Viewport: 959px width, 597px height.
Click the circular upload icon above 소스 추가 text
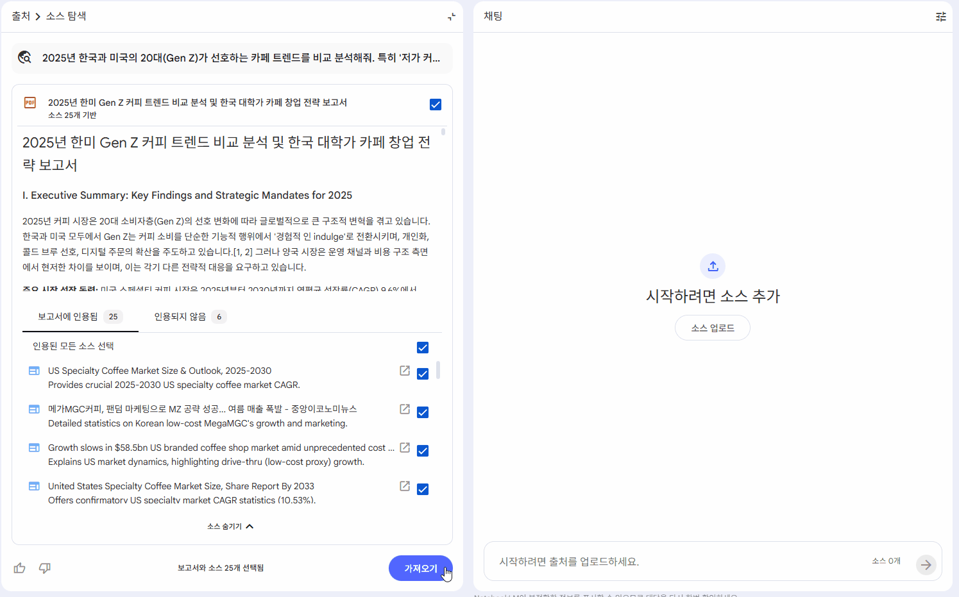pyautogui.click(x=712, y=265)
